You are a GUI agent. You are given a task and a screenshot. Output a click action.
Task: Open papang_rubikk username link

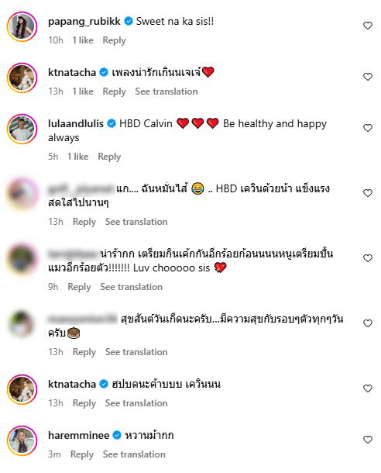click(84, 22)
